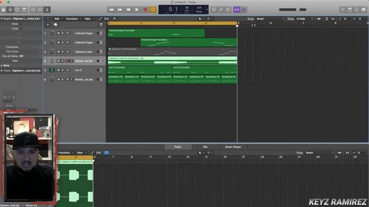
Task: Click the Rewind transport button
Action: 111,10
